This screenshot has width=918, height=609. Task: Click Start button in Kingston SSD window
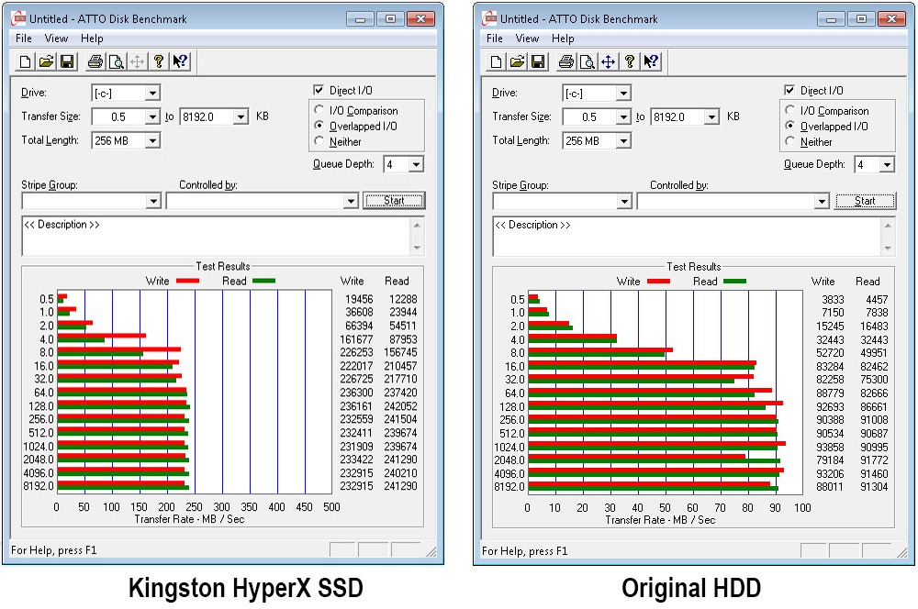pyautogui.click(x=394, y=201)
